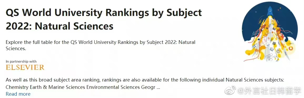The image size is (304, 98).
Task: Click the ELSEVIER partner logo
Action: [x=25, y=67]
